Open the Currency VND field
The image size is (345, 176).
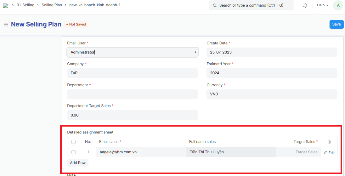272,94
